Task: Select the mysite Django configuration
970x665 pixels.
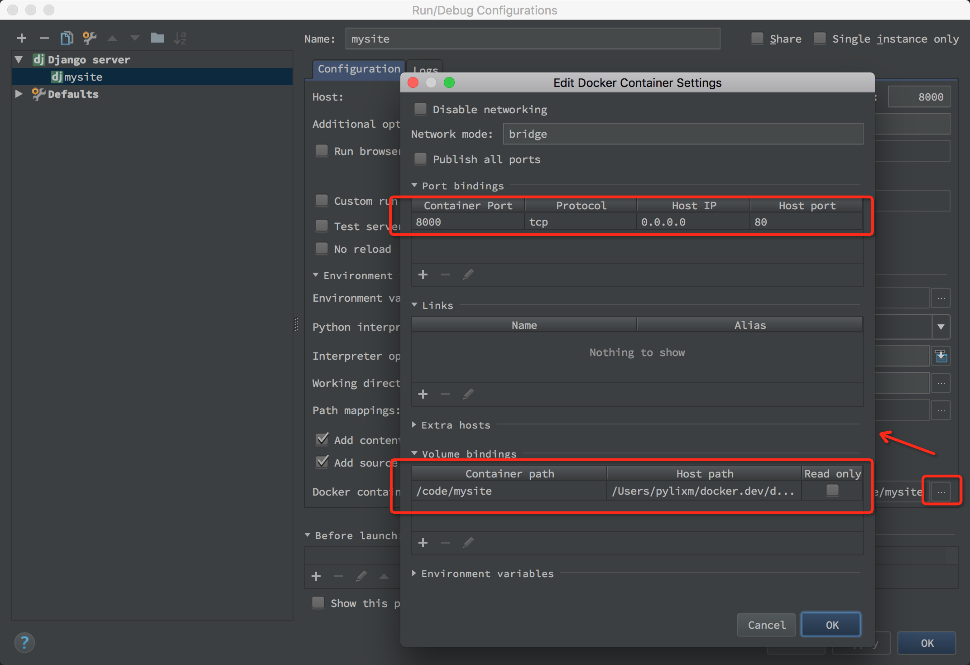Action: pyautogui.click(x=83, y=77)
